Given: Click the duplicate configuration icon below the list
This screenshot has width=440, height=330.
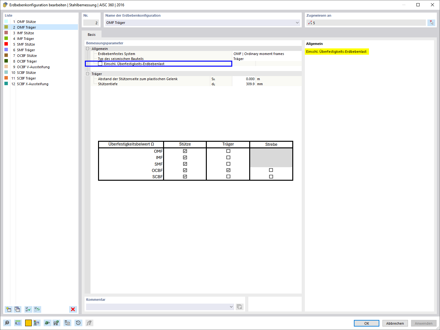Looking at the screenshot, I should click(x=17, y=309).
